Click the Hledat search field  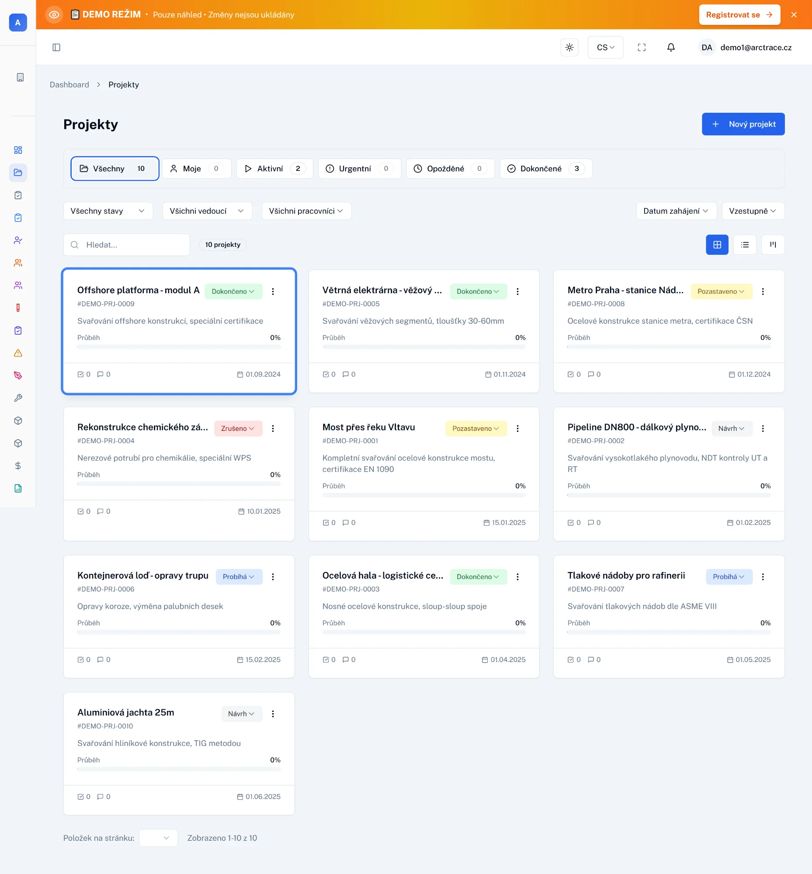point(132,245)
